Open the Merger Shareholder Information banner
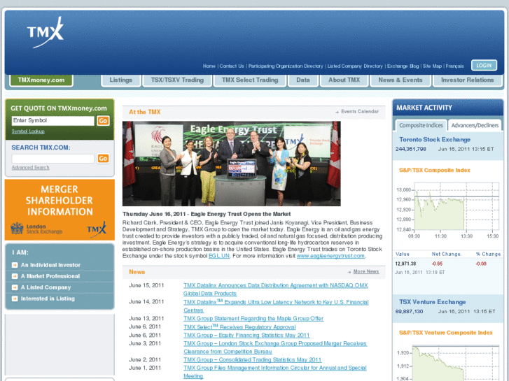The height and width of the screenshot is (381, 509). point(60,210)
